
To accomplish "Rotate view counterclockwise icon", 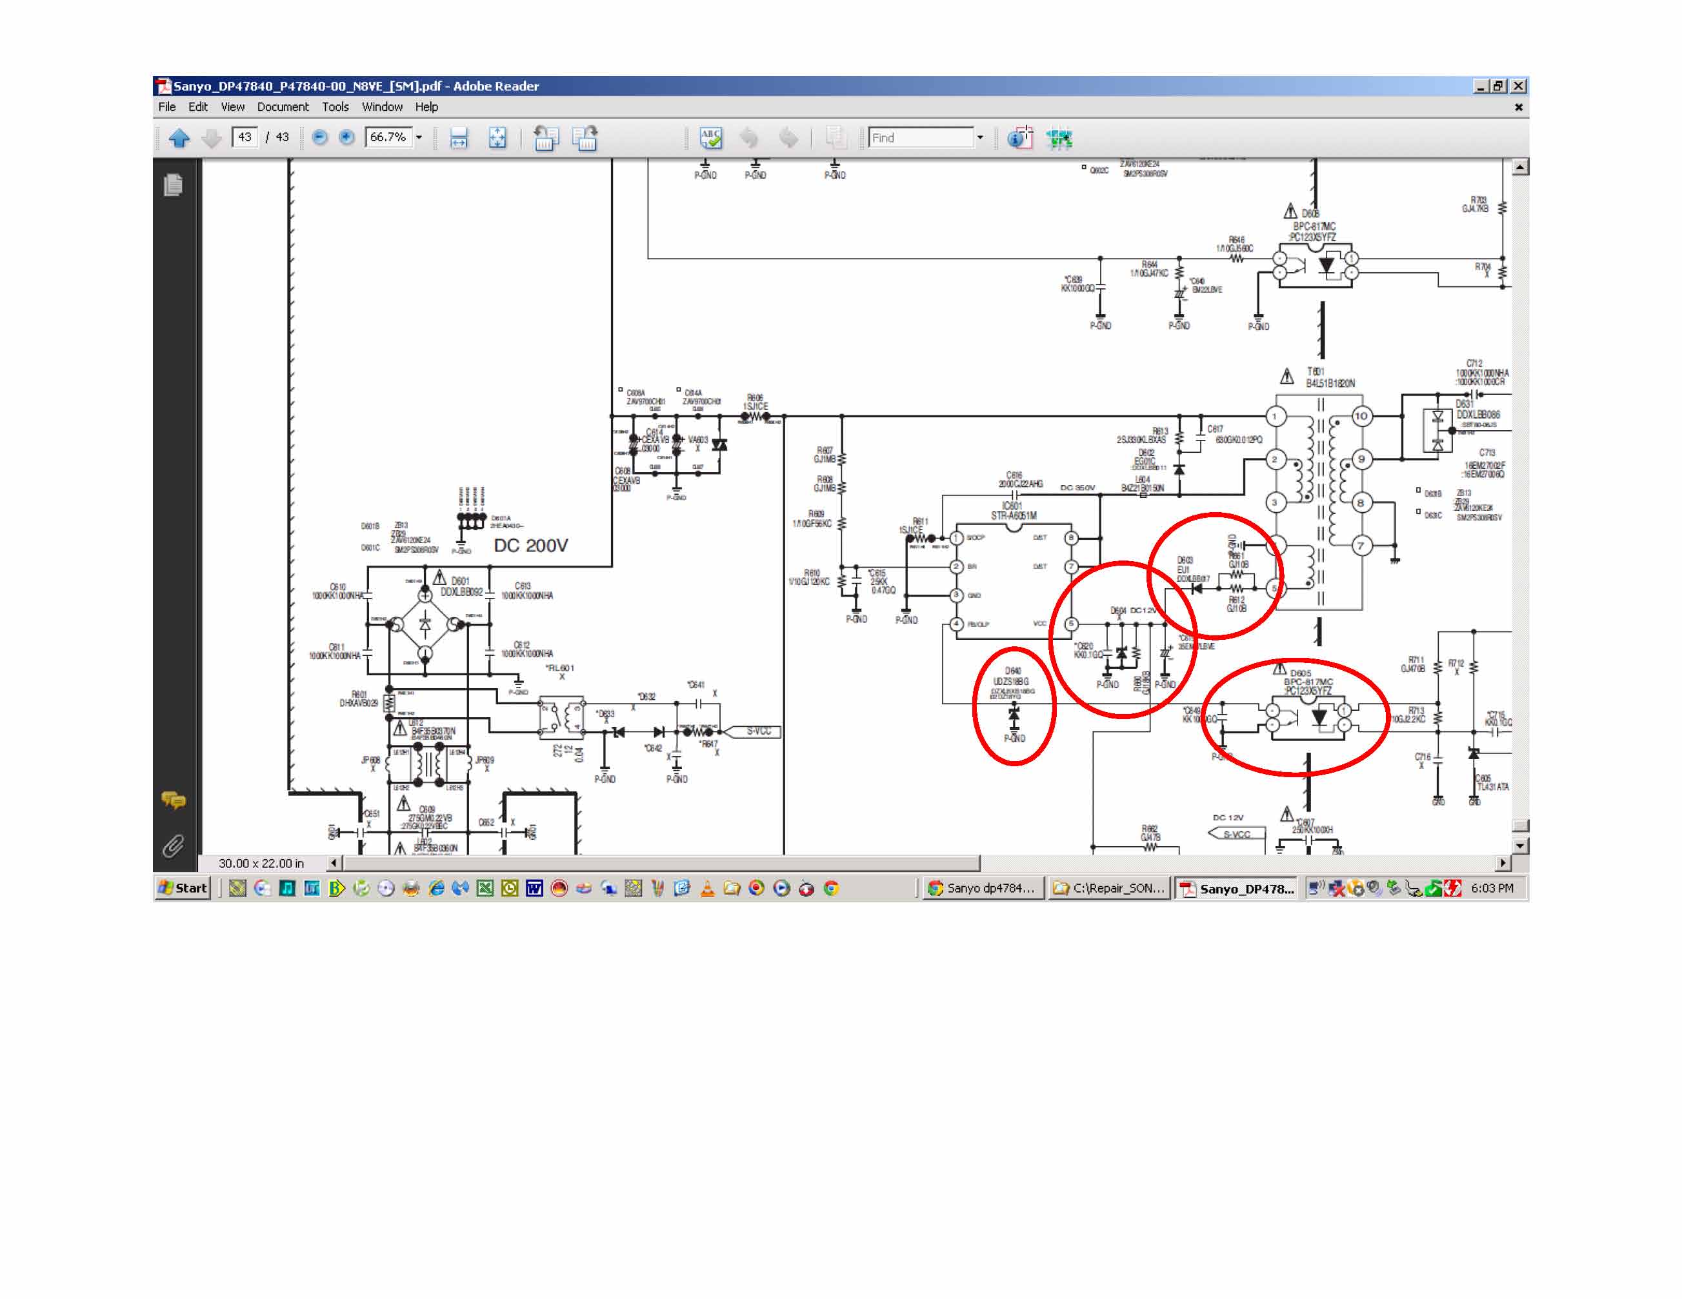I will (x=545, y=138).
